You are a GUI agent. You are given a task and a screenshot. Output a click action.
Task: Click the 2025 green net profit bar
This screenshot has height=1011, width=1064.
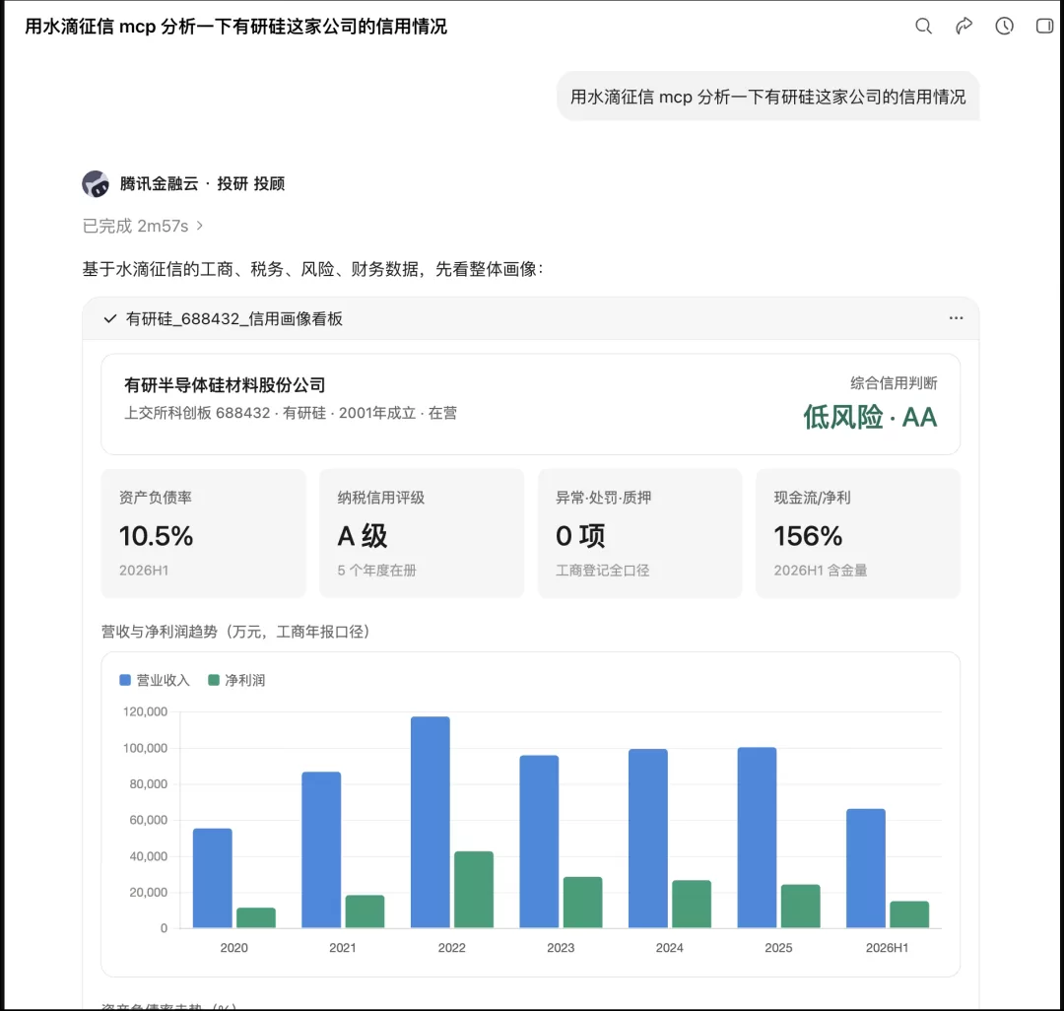tap(801, 907)
